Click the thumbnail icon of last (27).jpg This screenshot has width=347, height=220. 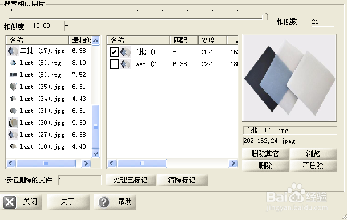pos(13,135)
